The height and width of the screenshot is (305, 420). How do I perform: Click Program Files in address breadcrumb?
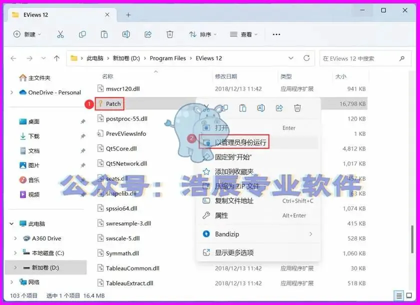[167, 58]
